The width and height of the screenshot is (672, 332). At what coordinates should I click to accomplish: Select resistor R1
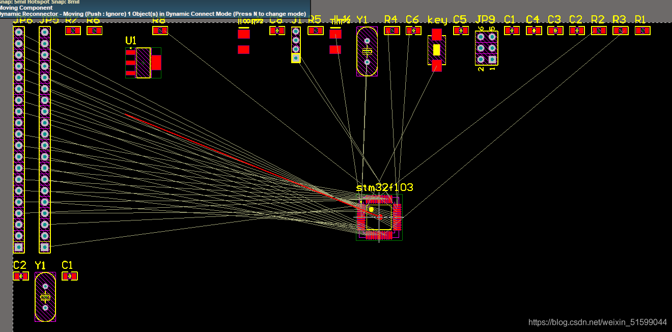point(642,31)
